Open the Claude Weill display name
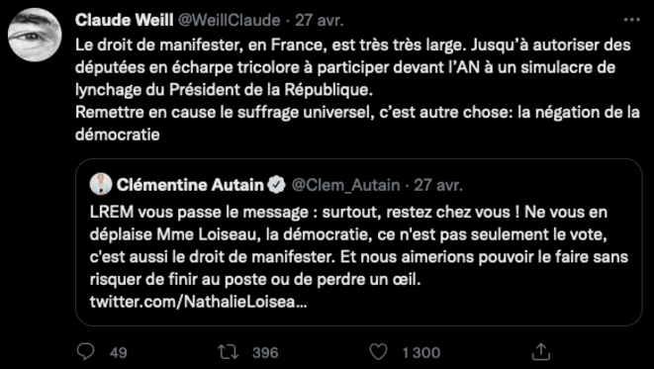Screen dimensions: 654x369 click(125, 21)
